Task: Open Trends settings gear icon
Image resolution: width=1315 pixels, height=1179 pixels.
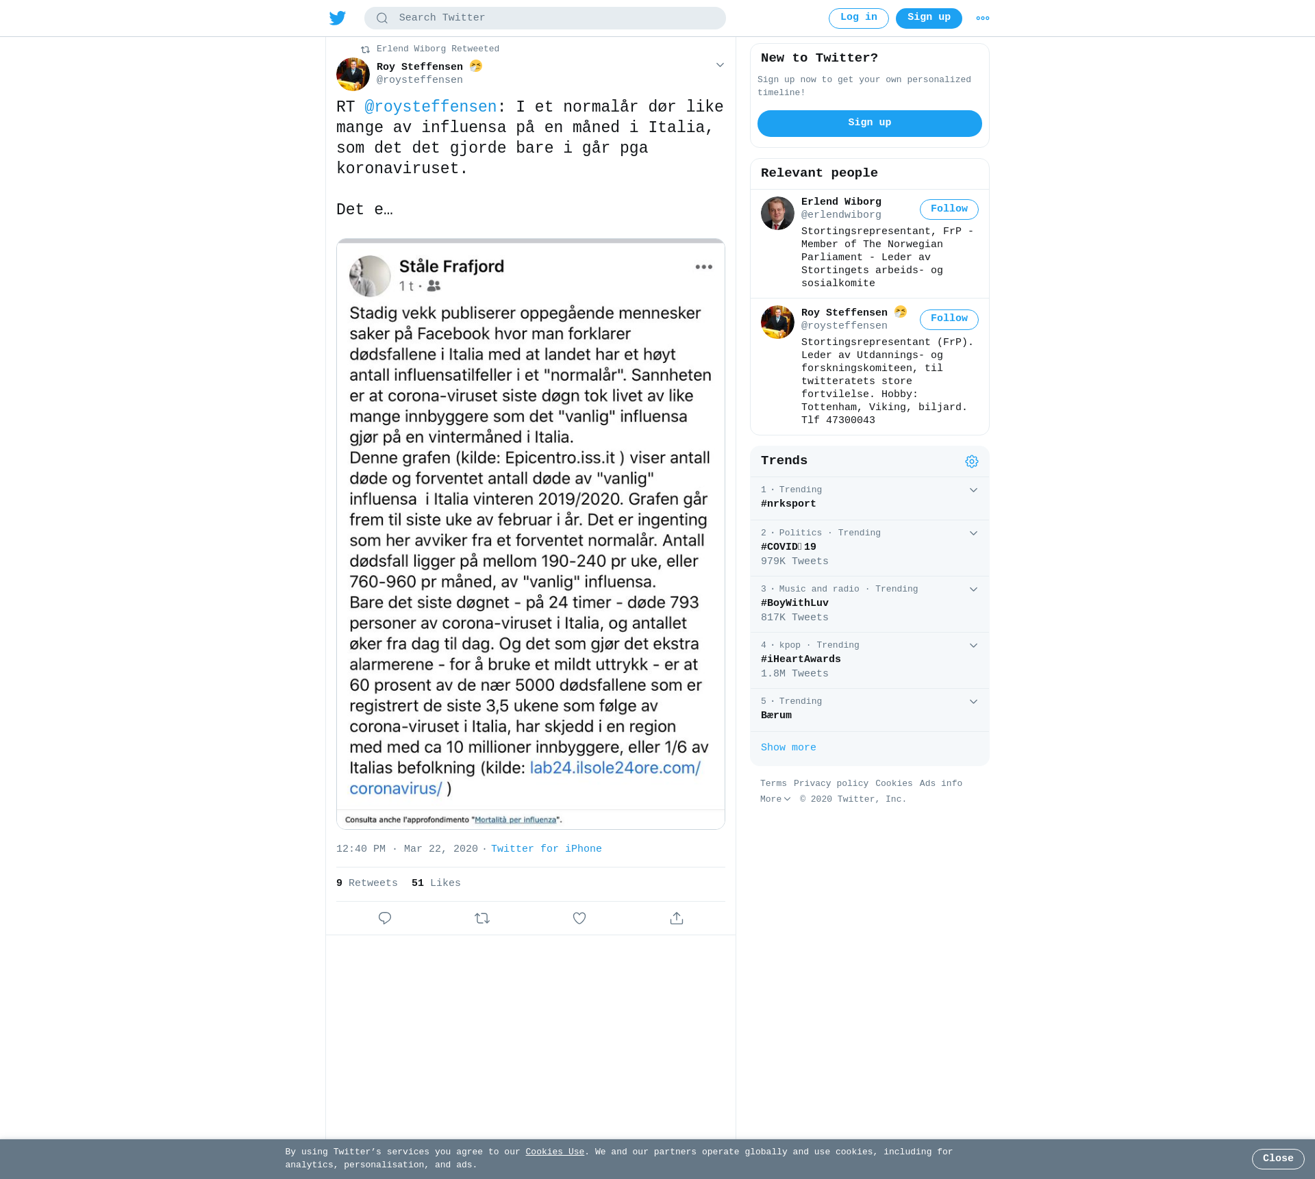Action: (972, 461)
